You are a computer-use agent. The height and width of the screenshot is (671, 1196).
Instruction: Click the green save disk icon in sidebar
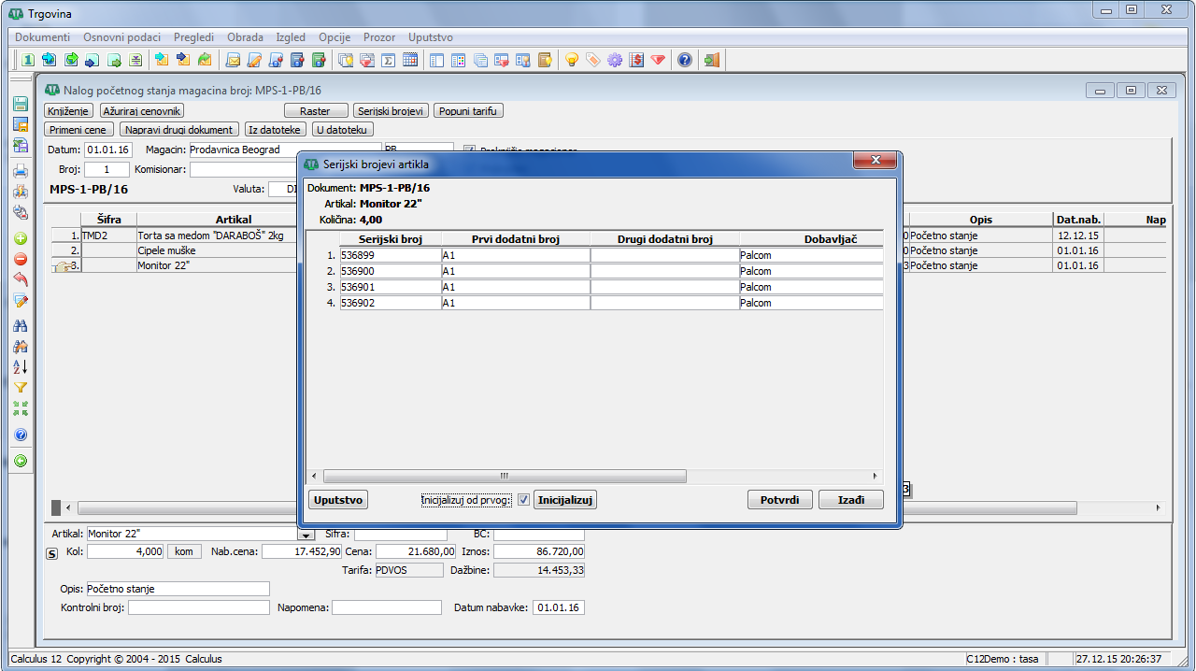tap(21, 105)
